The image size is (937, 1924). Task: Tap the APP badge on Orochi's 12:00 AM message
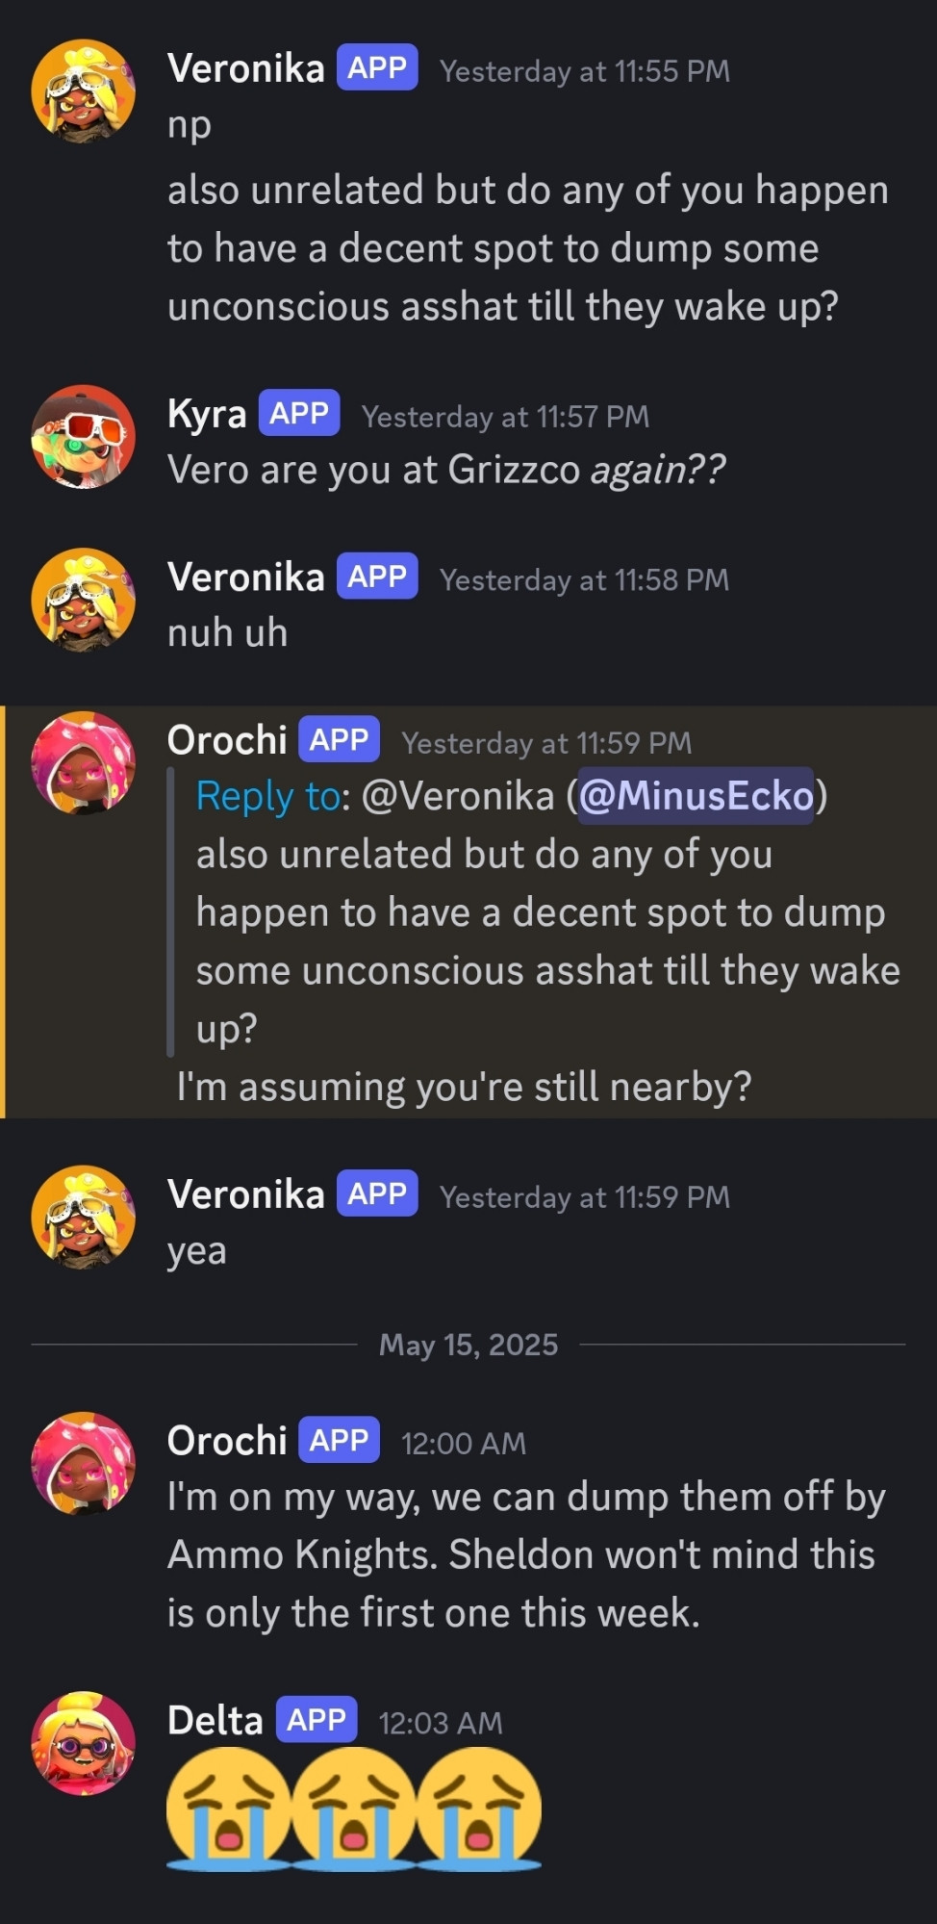pyautogui.click(x=339, y=1441)
